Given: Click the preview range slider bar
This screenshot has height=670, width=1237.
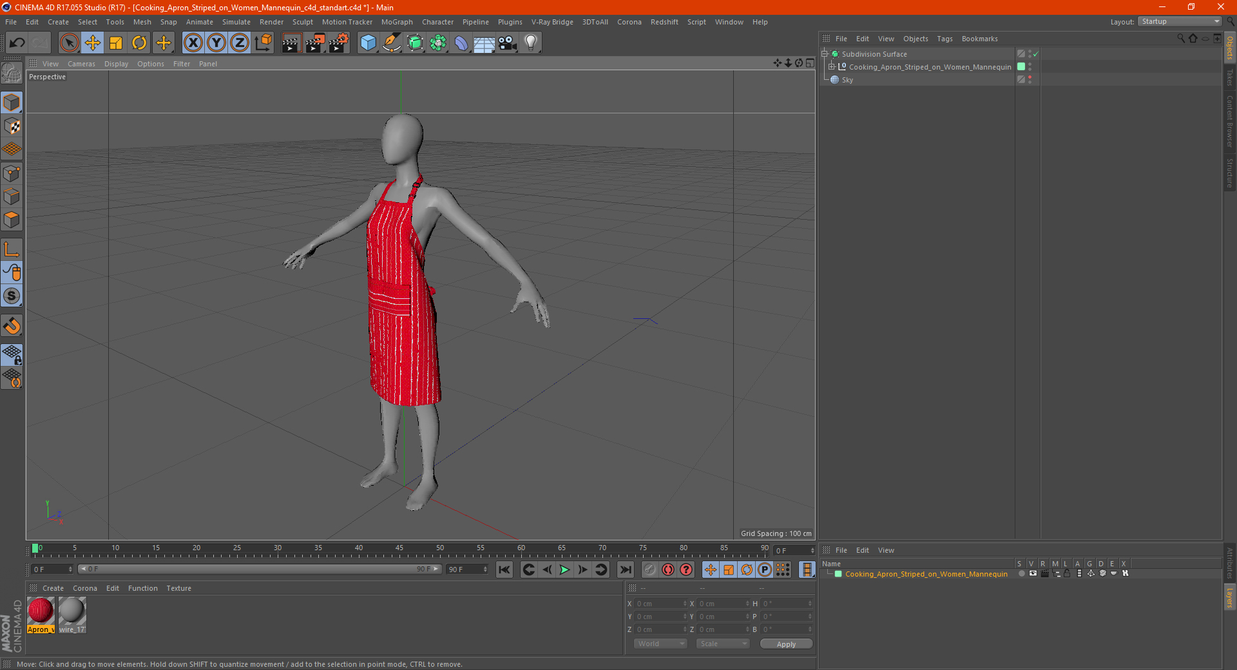Looking at the screenshot, I should 260,569.
